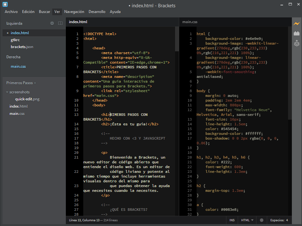Click the body selector in main.css

click(x=201, y=91)
